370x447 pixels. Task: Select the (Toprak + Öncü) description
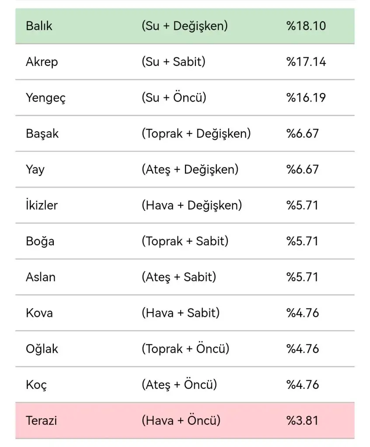click(x=185, y=349)
